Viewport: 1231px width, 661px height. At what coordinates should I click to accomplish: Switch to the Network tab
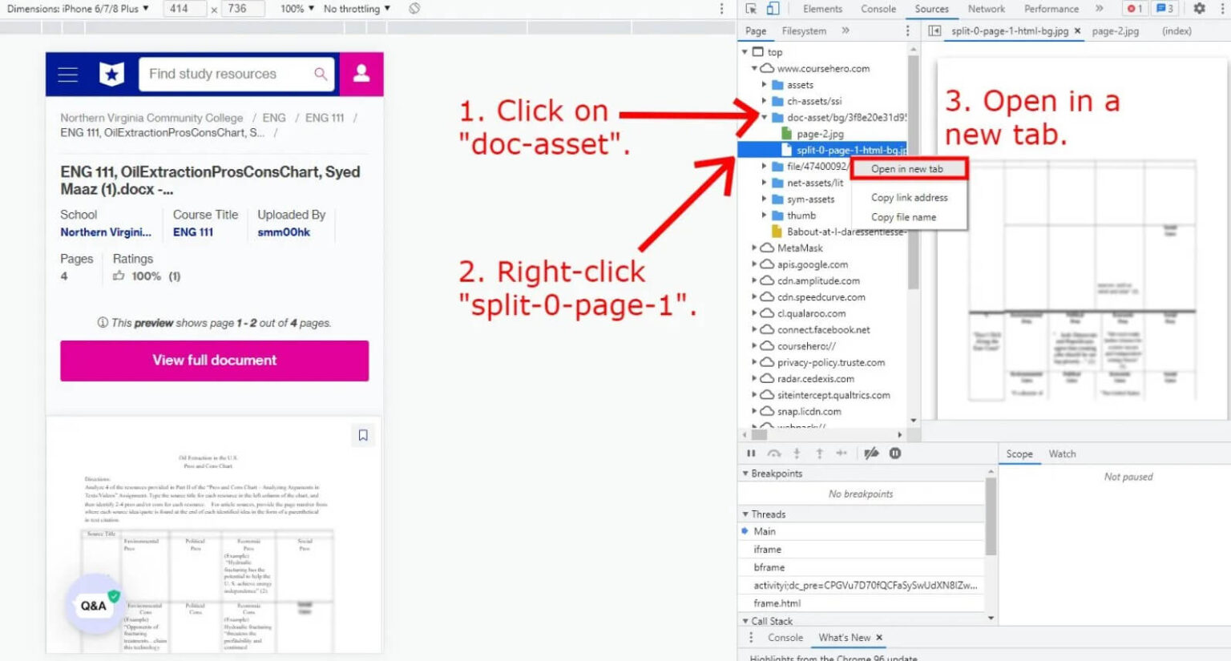coord(986,9)
